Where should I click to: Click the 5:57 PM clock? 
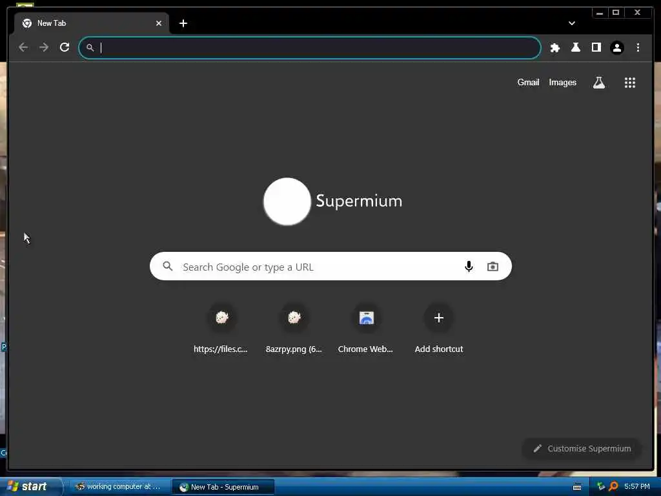coord(637,486)
